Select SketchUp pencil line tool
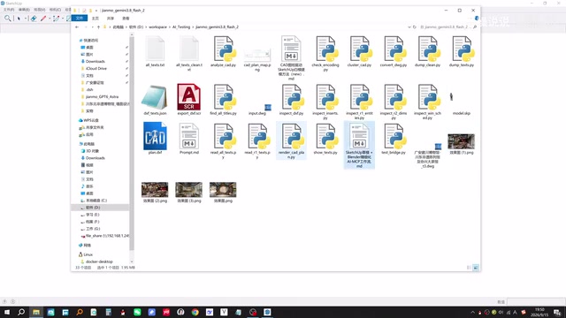The height and width of the screenshot is (318, 566). click(43, 18)
